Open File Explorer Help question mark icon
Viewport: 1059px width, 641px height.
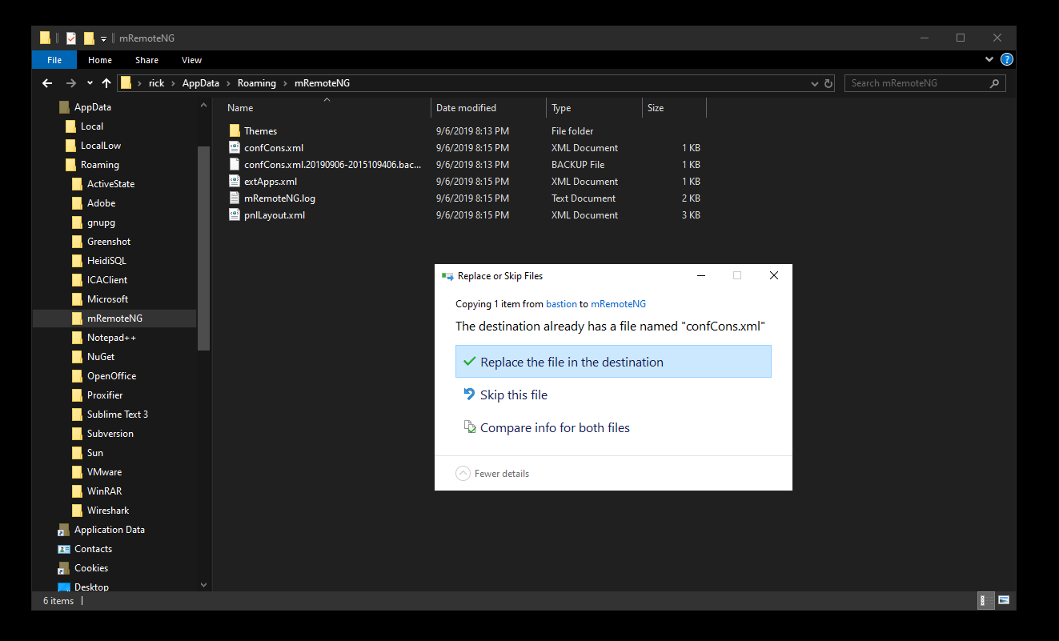(1007, 60)
